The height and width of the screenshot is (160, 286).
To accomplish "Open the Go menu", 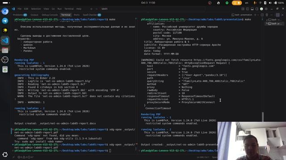I will tap(53, 9).
